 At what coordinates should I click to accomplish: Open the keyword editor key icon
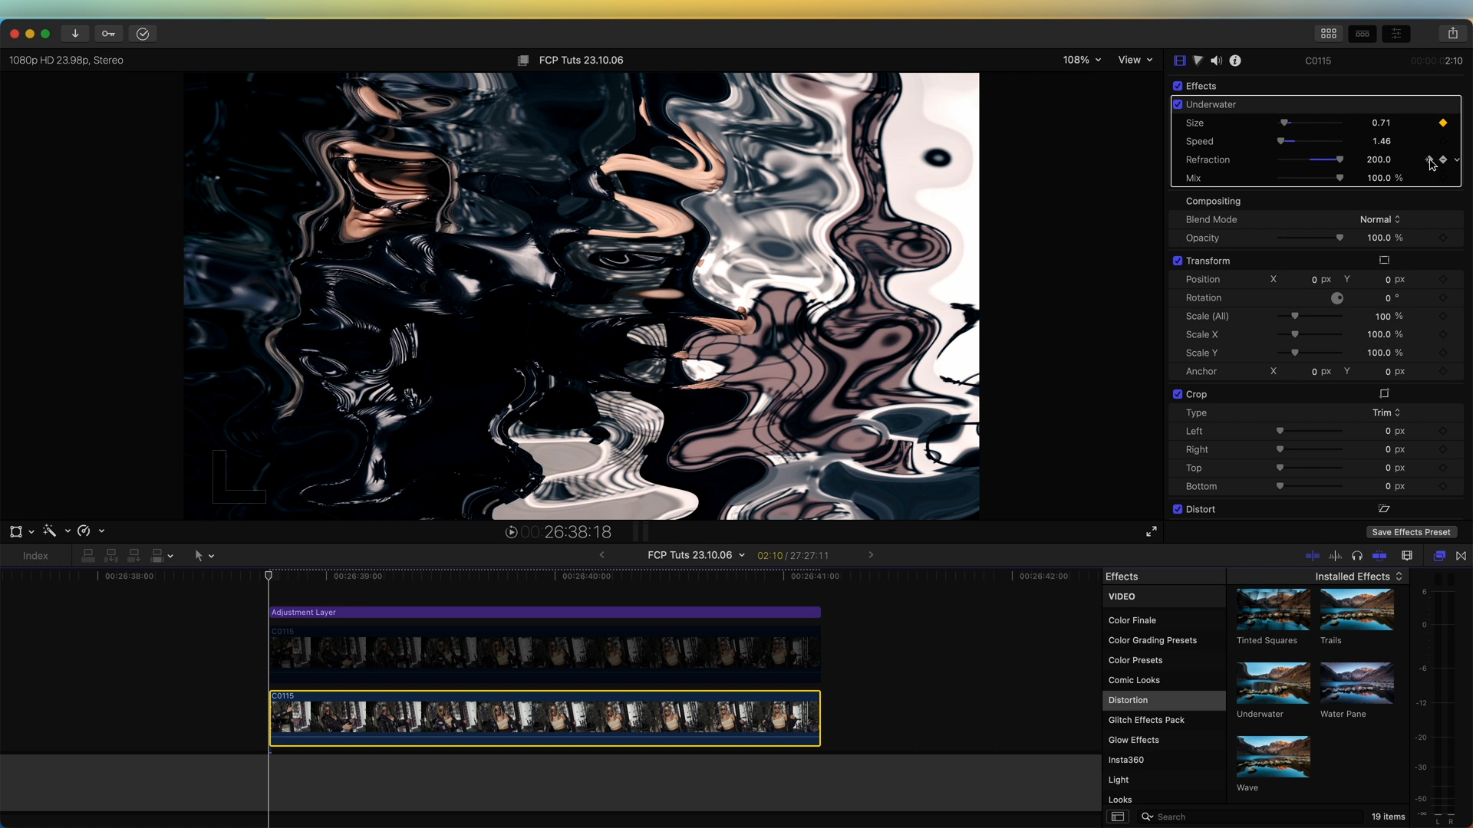109,34
